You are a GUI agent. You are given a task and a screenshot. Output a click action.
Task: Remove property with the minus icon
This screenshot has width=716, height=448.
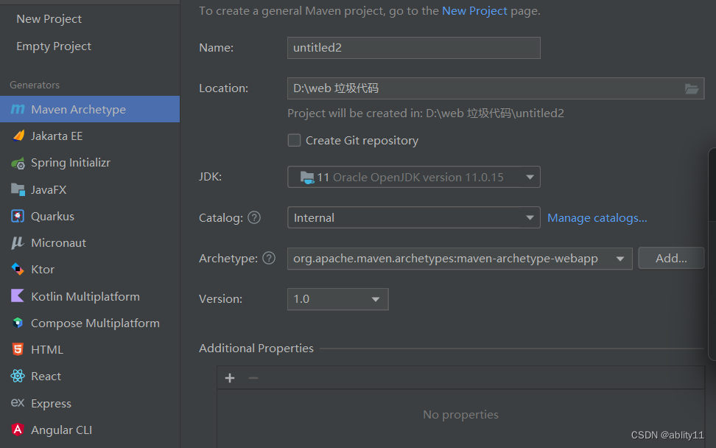coord(253,378)
